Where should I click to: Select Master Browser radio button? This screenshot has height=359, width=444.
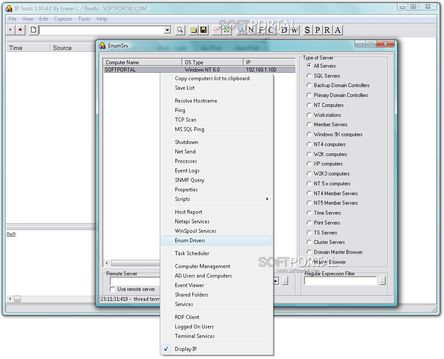(x=309, y=262)
